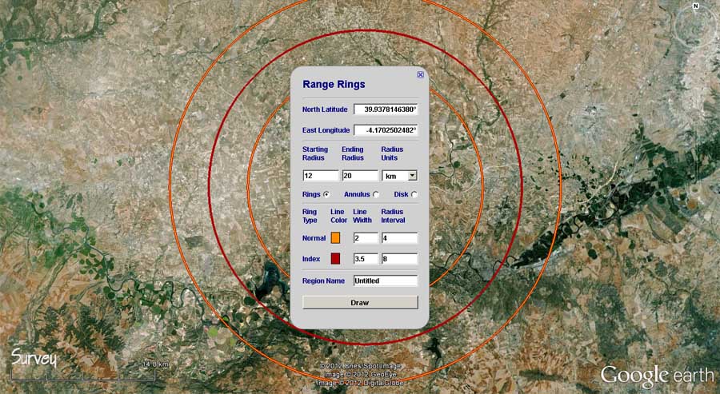Screen dimensions: 720x394
Task: Close the Range Rings dialog
Action: coord(421,74)
